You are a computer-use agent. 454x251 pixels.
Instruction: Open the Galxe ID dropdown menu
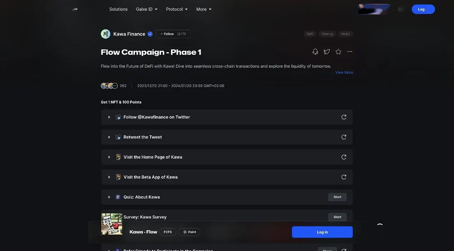147,9
